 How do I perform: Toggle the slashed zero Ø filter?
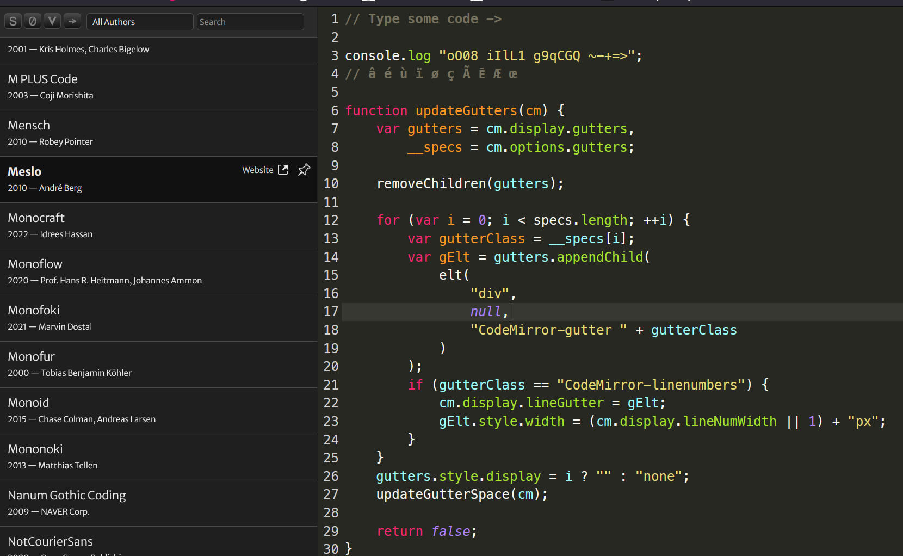[x=33, y=22]
